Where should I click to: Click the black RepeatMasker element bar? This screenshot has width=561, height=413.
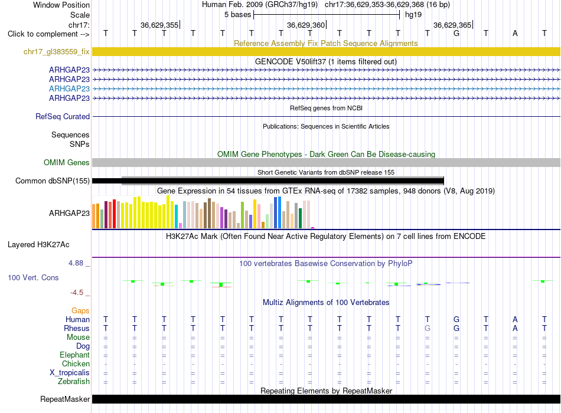[326, 399]
